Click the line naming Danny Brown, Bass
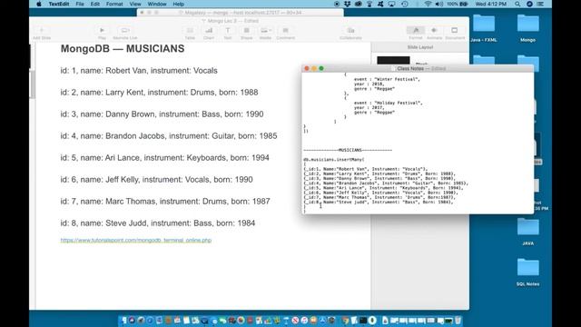The width and height of the screenshot is (581, 327). point(162,114)
